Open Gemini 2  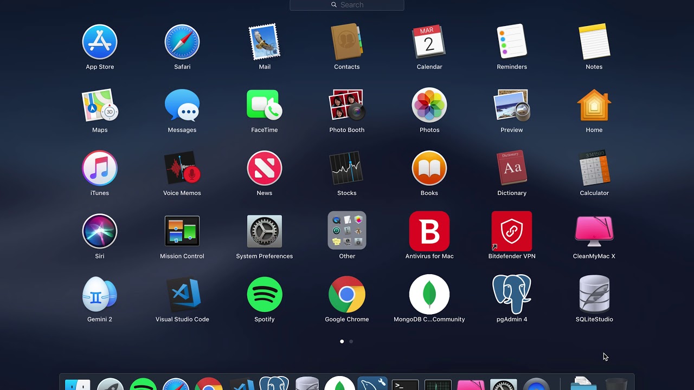point(100,294)
